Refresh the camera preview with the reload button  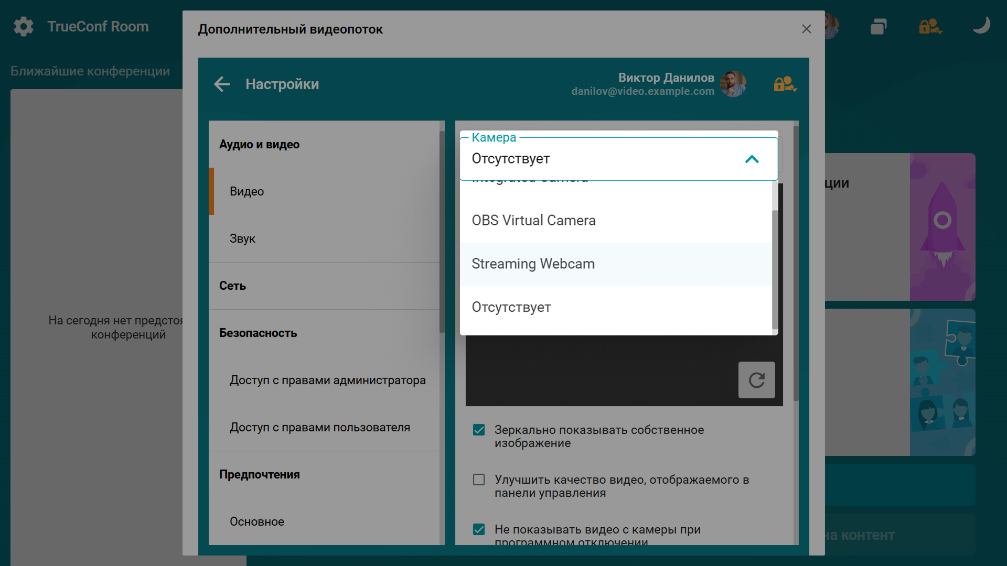pyautogui.click(x=756, y=380)
